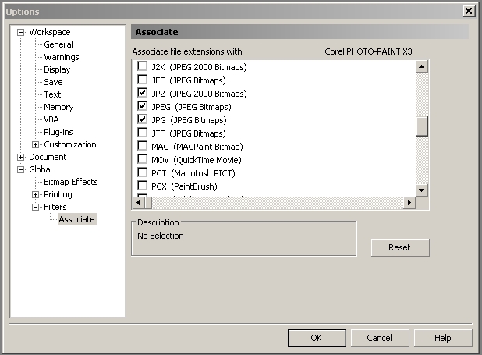Screen dimensions: 482x355
Task: Open the Plug-ins options page
Action: coord(59,132)
